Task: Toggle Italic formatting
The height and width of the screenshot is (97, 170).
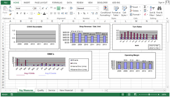Action: click(21, 13)
